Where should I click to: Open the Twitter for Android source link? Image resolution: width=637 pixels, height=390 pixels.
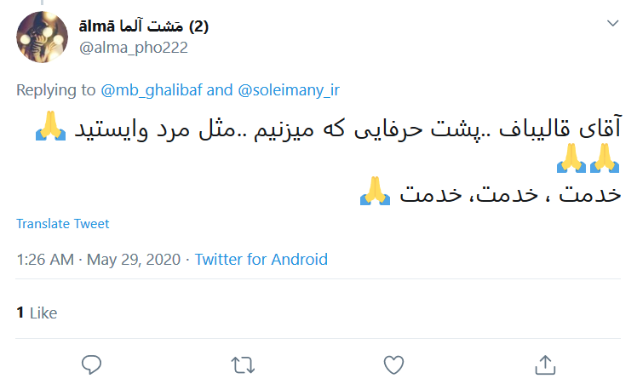tap(261, 260)
